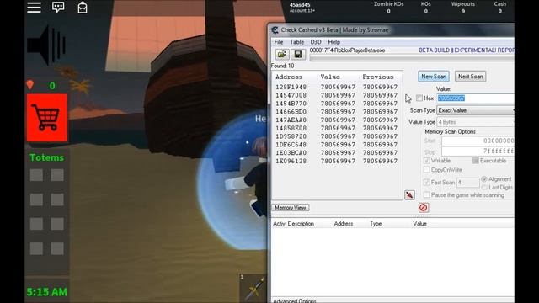This screenshot has width=539, height=303.
Task: Click the Wipeouts leaderboard header
Action: [462, 3]
